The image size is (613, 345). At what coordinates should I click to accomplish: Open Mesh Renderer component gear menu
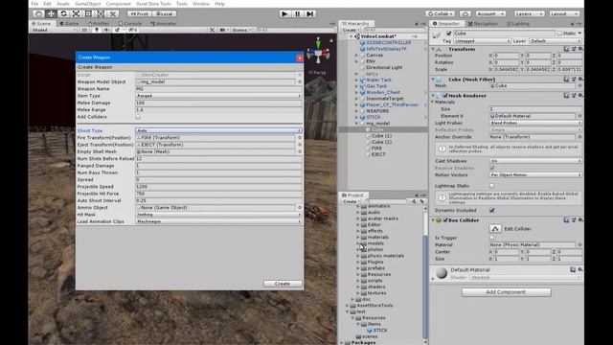pos(580,96)
